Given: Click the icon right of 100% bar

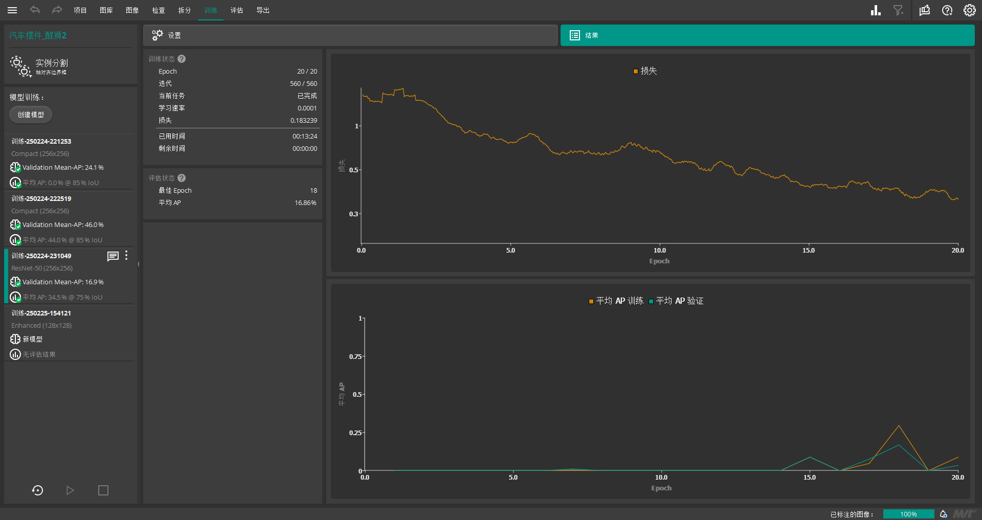Looking at the screenshot, I should (944, 514).
